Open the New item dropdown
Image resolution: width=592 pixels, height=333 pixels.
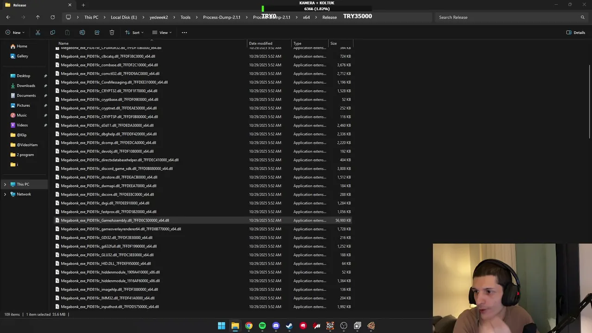tap(16, 32)
